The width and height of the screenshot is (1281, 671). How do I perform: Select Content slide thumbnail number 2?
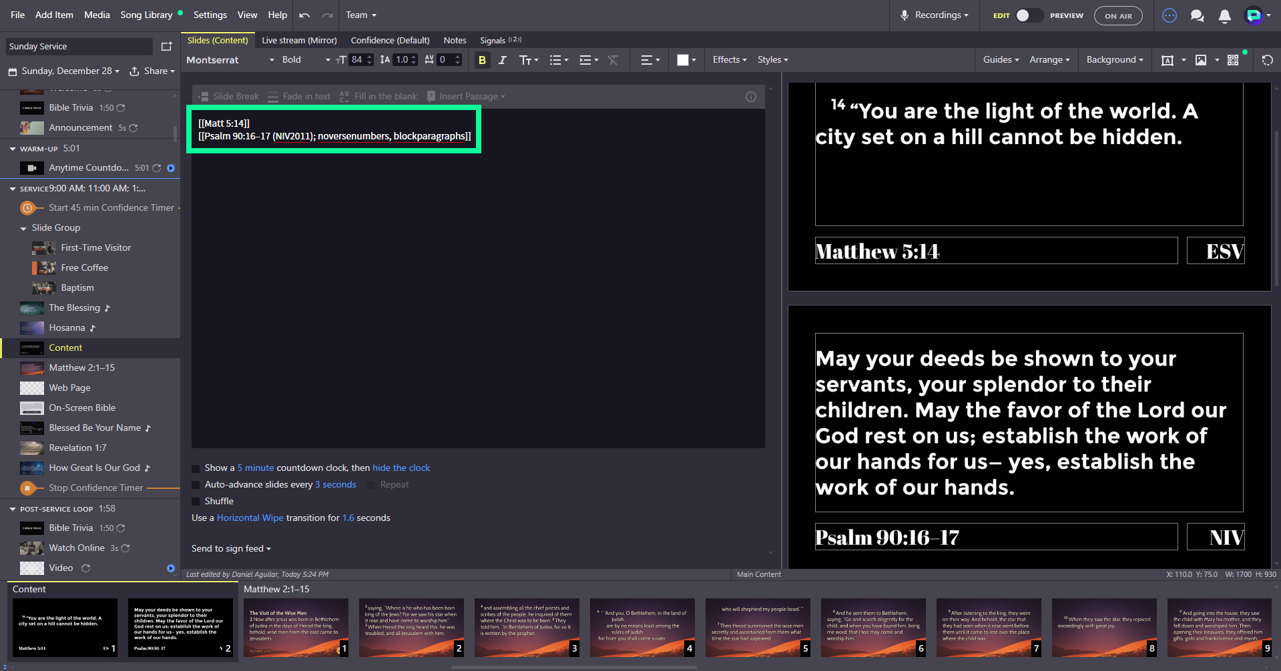(180, 628)
